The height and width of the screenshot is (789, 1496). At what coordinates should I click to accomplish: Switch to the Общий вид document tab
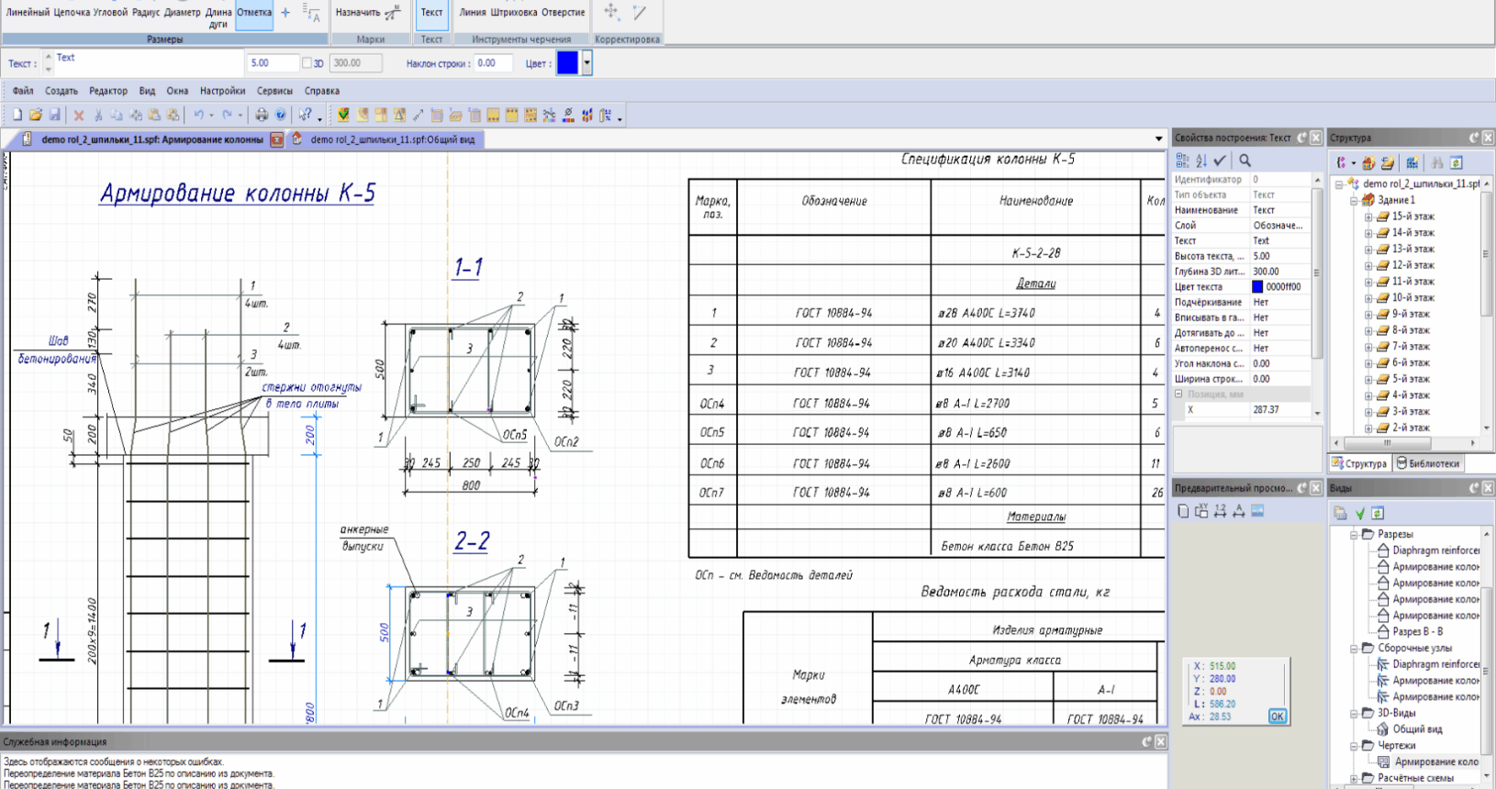(x=391, y=139)
